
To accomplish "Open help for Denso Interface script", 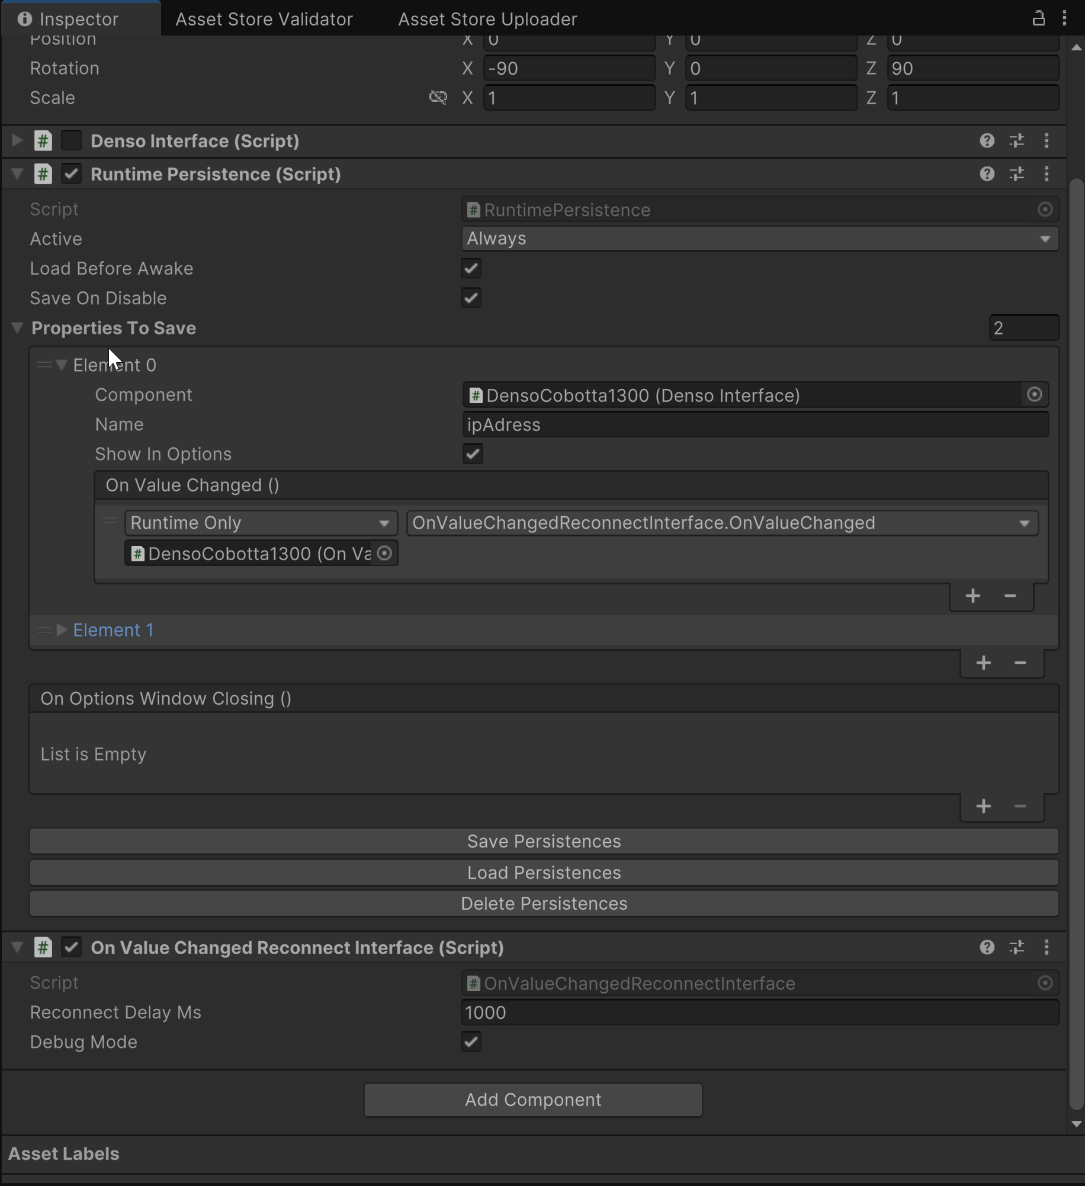I will click(987, 141).
